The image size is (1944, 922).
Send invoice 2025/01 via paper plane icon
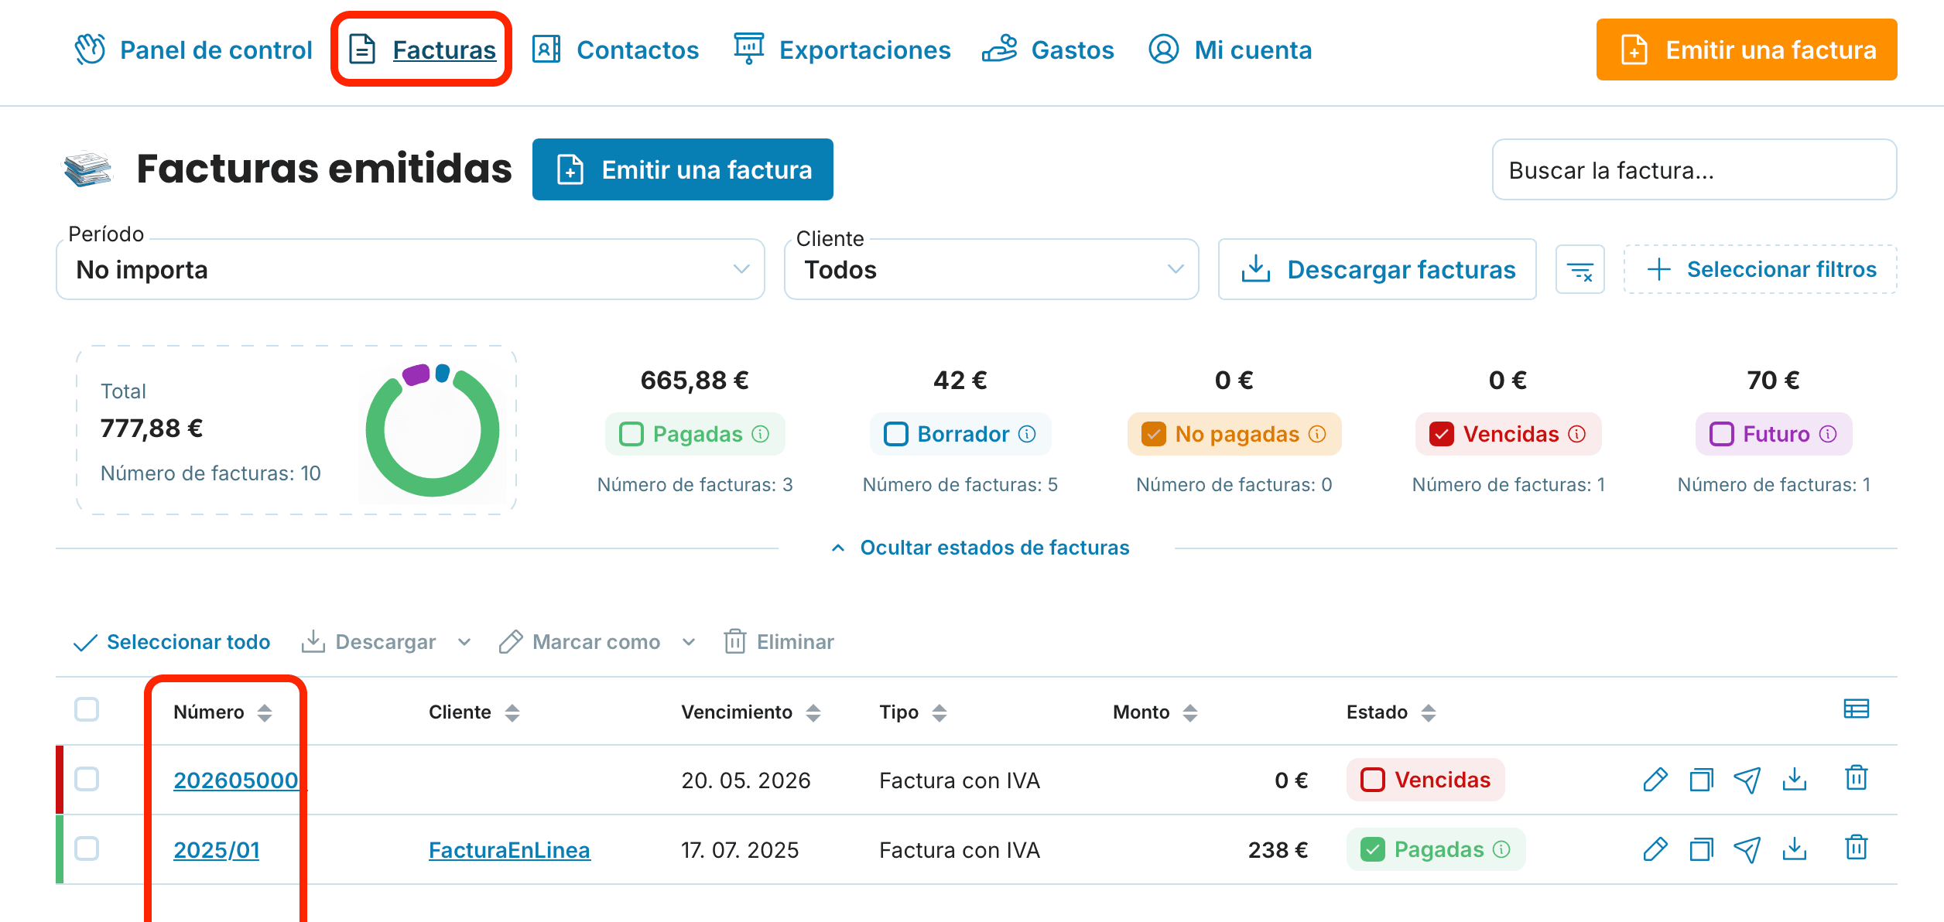(1747, 849)
